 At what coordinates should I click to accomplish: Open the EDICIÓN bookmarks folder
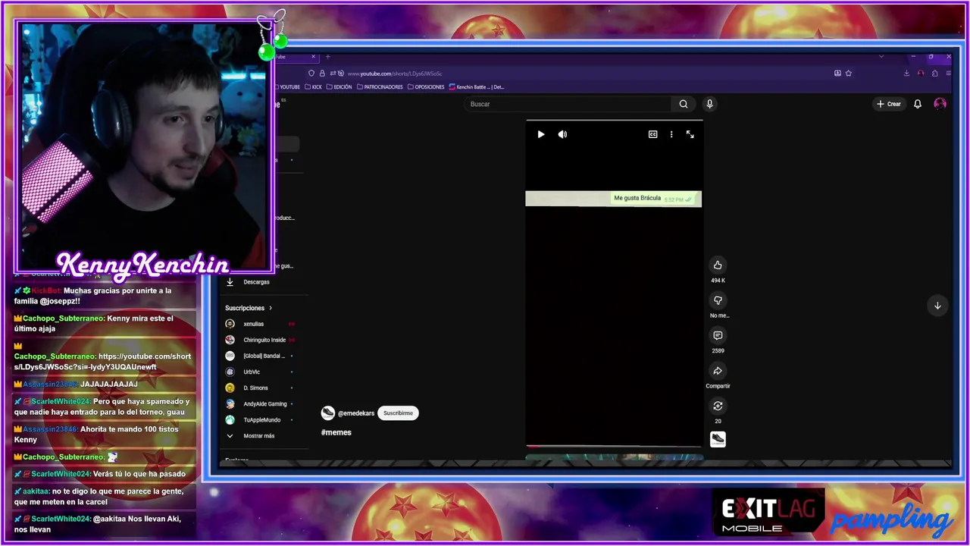click(x=339, y=87)
